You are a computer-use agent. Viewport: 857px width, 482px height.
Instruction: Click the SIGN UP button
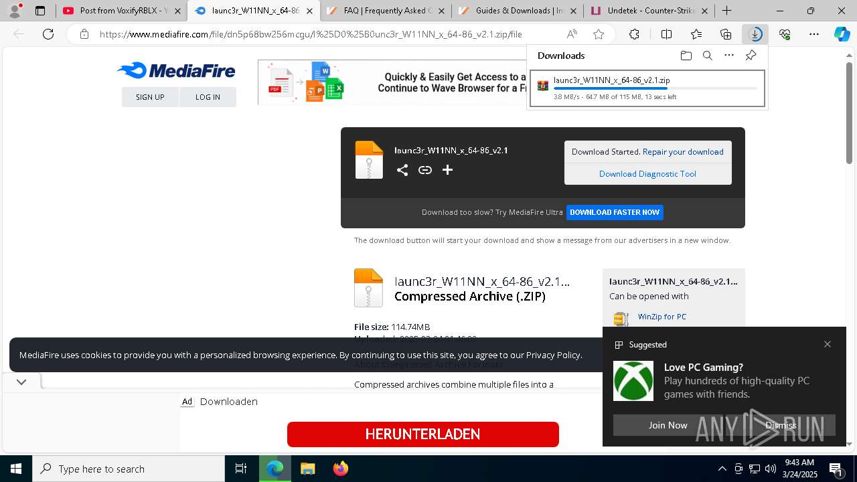tap(150, 97)
